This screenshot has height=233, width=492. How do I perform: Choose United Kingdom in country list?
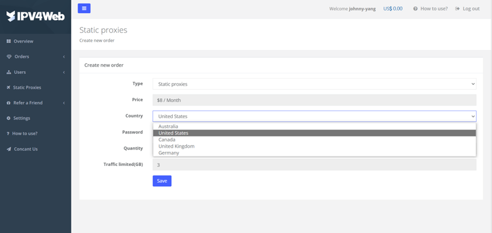click(x=314, y=146)
